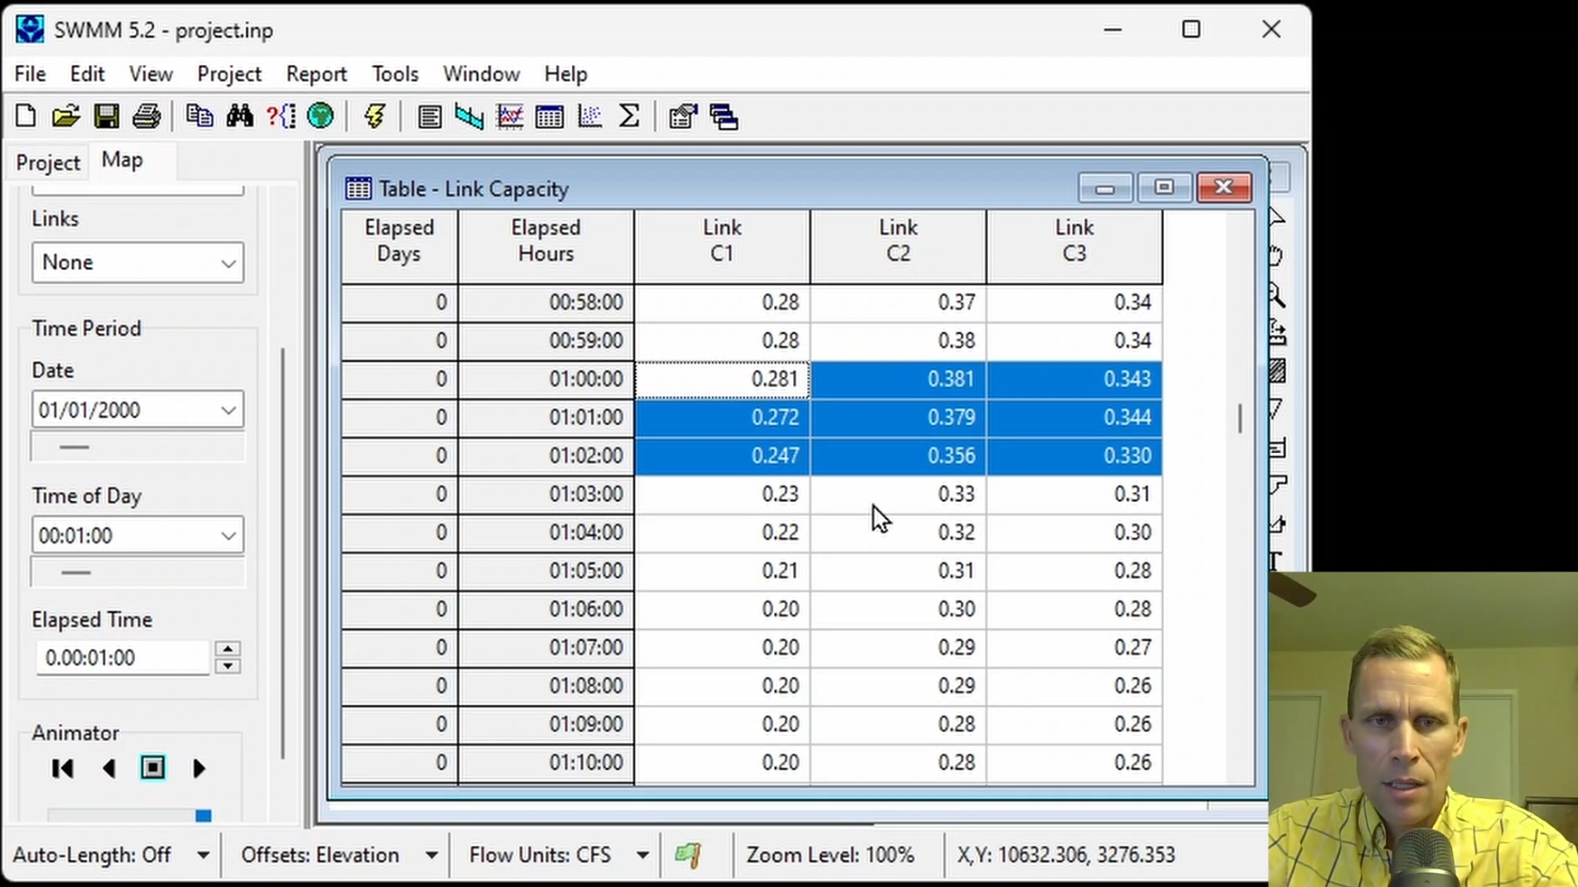Open the Tools menu
1578x887 pixels.
pos(395,73)
